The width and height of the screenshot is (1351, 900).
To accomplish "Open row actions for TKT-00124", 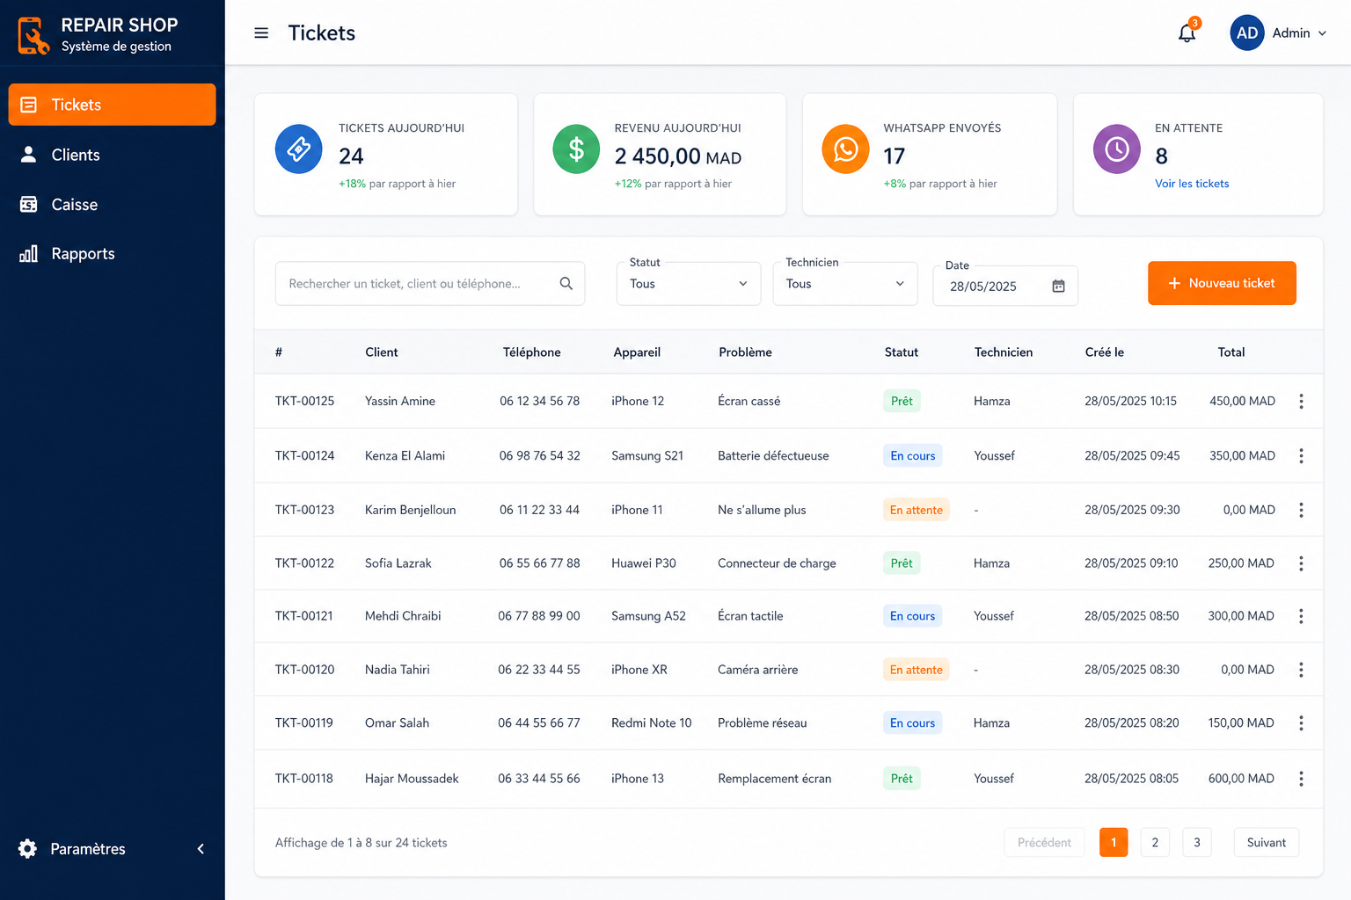I will (1301, 455).
